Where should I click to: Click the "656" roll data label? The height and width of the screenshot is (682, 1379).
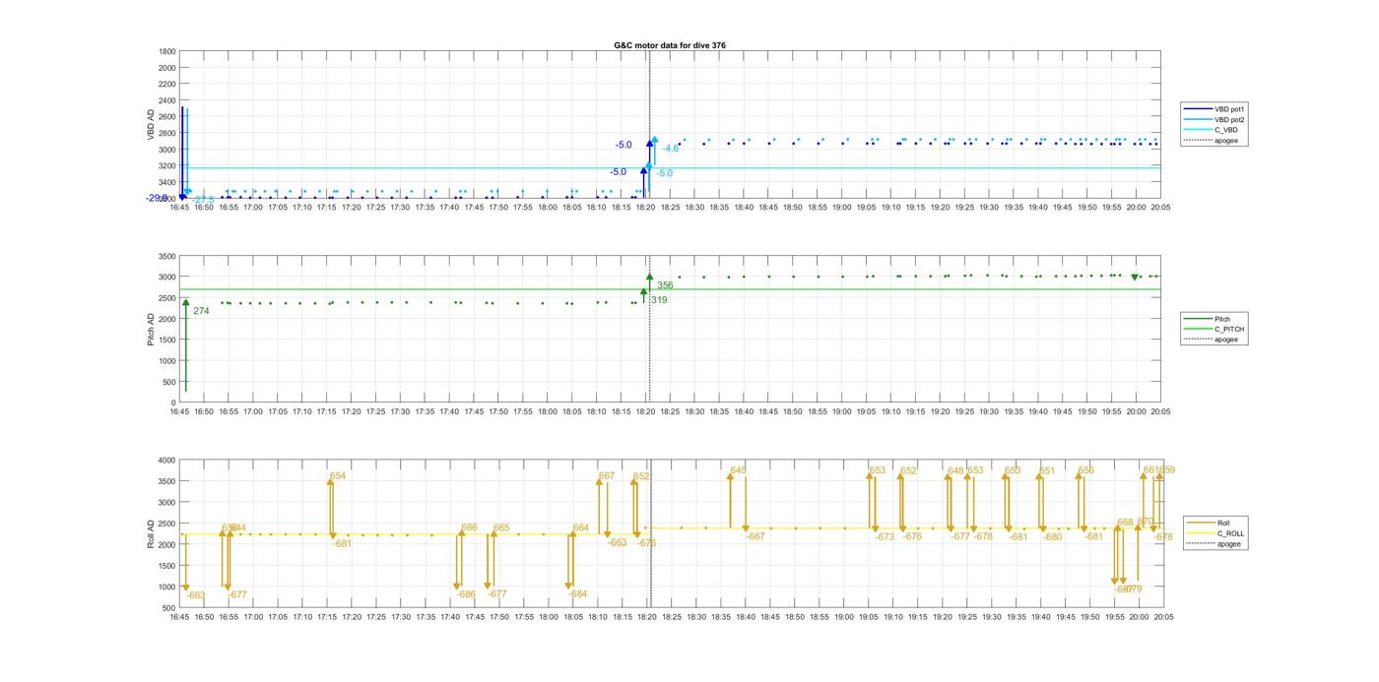point(1086,471)
